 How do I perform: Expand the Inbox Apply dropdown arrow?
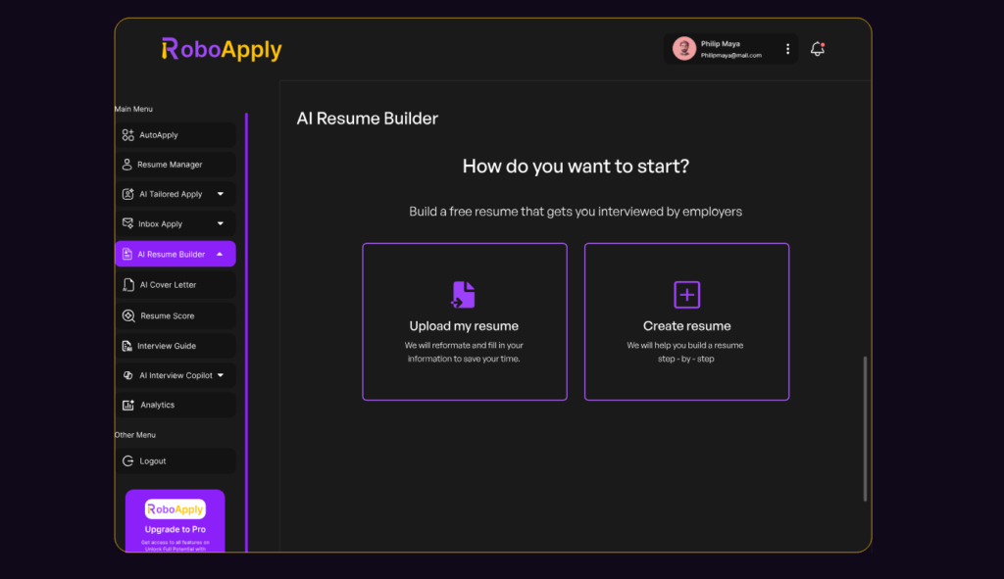tap(220, 223)
